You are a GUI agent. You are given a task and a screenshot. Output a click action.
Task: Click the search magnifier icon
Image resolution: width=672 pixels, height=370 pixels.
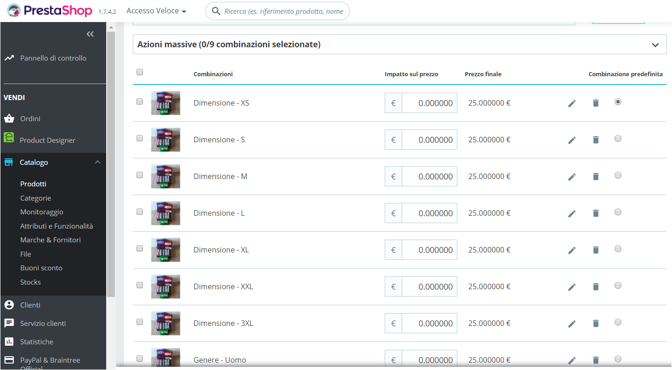pos(216,11)
